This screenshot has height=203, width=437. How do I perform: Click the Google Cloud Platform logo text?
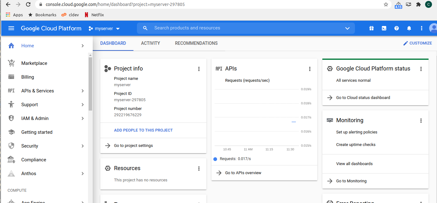pyautogui.click(x=51, y=28)
